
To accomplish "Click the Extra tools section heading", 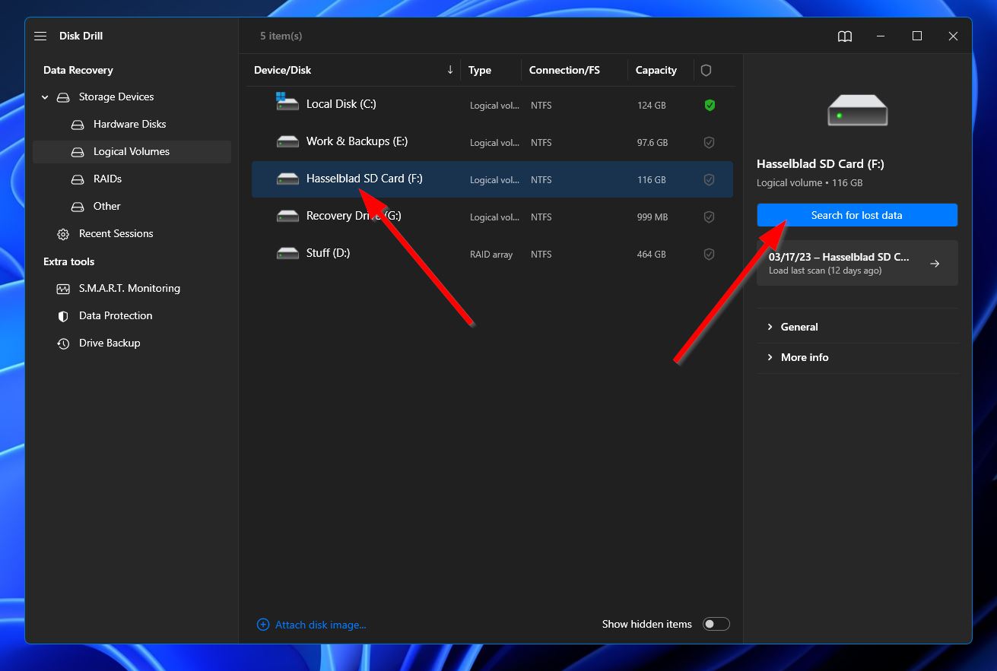I will click(x=69, y=261).
